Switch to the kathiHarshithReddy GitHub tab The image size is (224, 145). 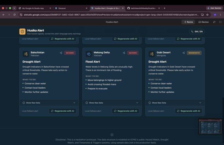click(x=144, y=8)
